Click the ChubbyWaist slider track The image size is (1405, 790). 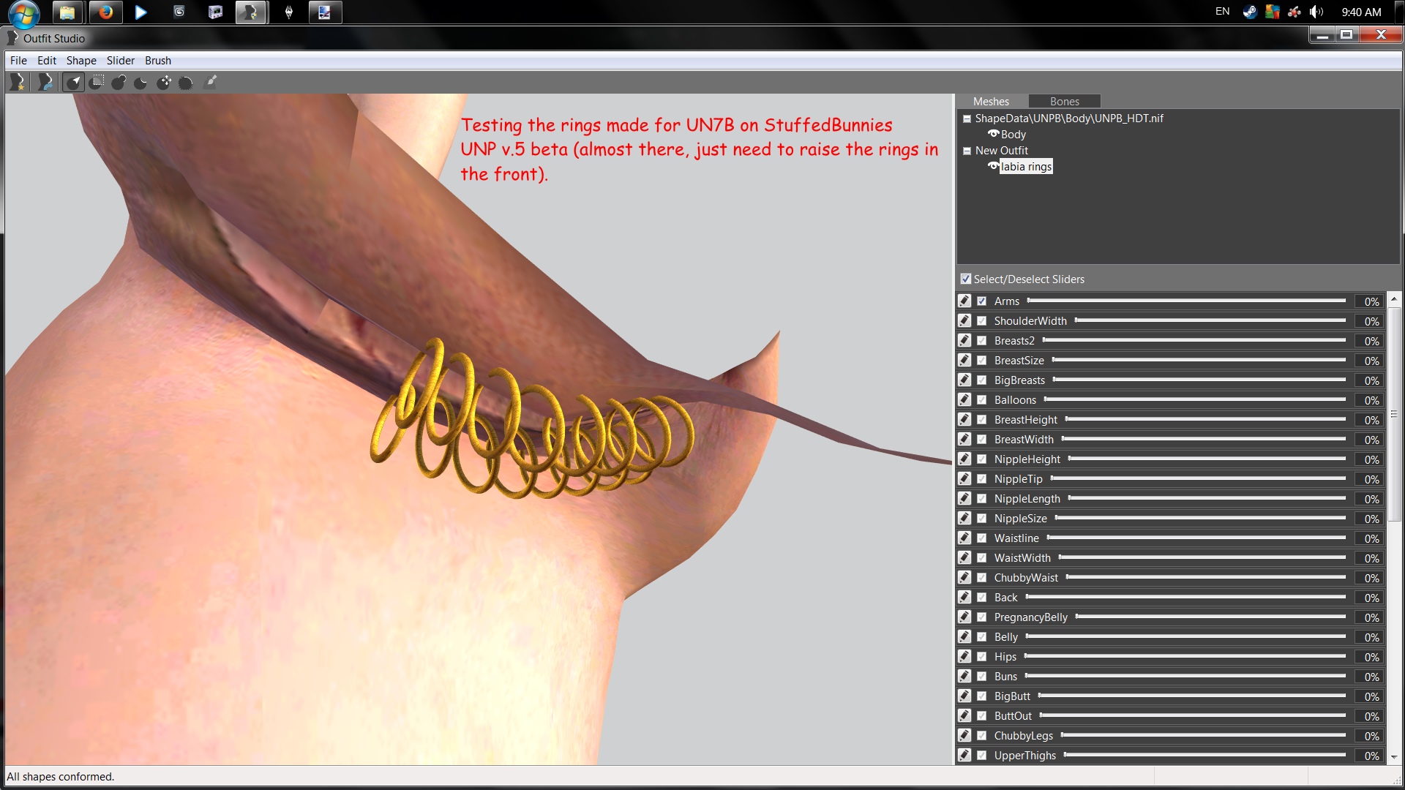pos(1206,577)
